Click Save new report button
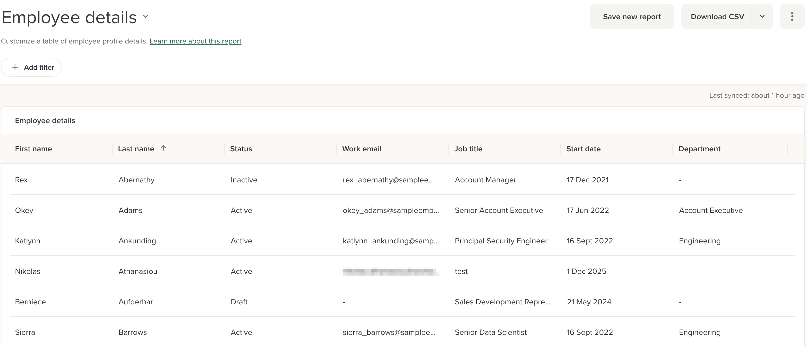Viewport: 807px width, 347px height. (631, 17)
